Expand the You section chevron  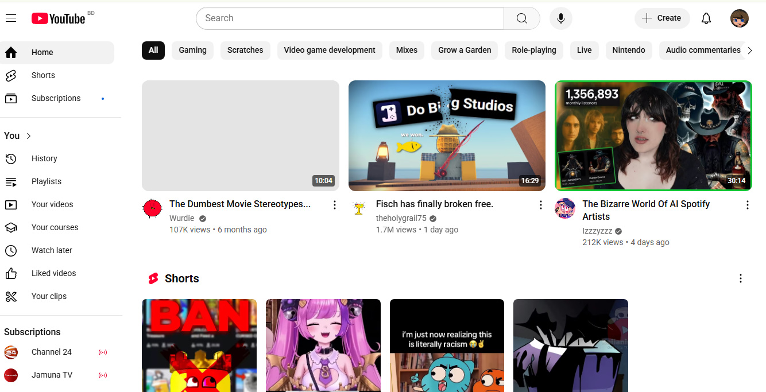[29, 136]
